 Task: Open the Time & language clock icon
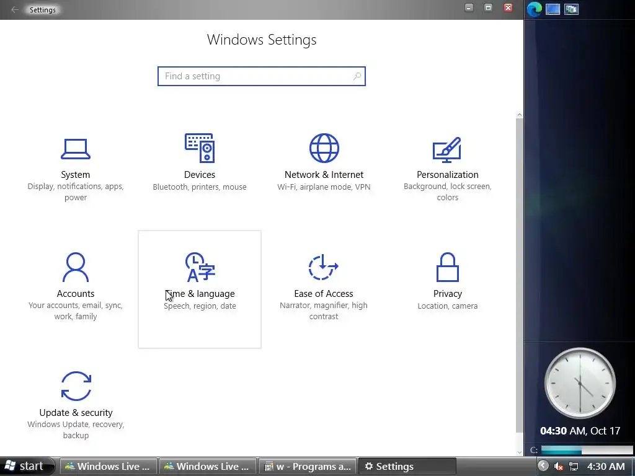200,267
